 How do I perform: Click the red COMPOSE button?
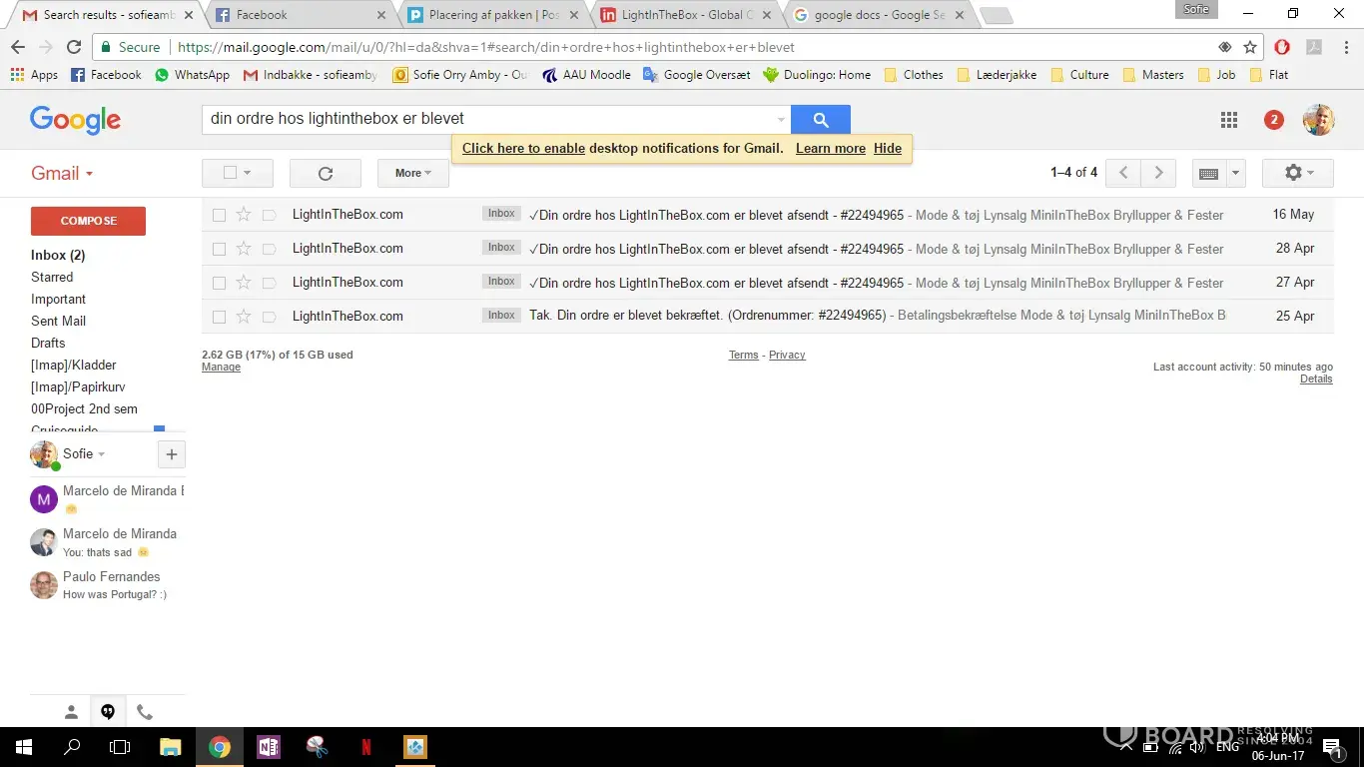(x=88, y=221)
